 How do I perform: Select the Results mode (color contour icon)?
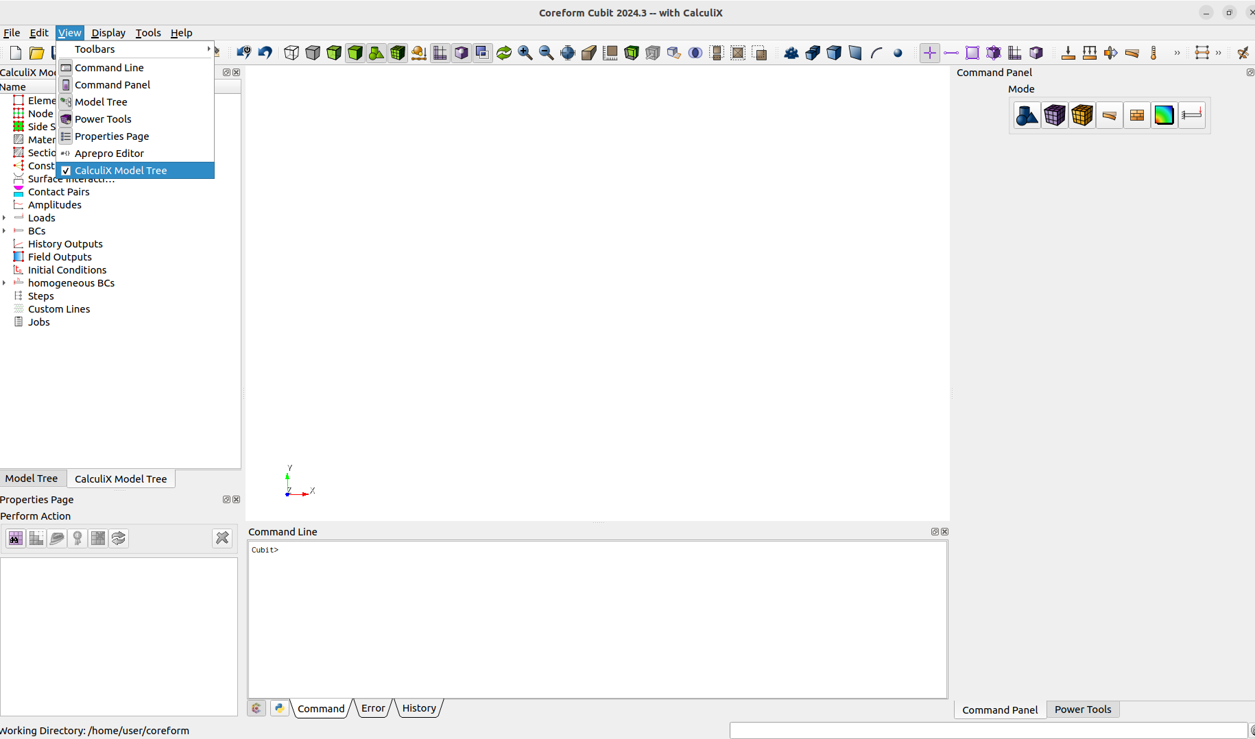[1165, 115]
